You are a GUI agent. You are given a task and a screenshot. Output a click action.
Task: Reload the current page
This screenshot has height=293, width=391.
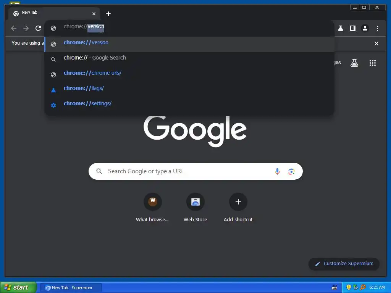pos(38,28)
